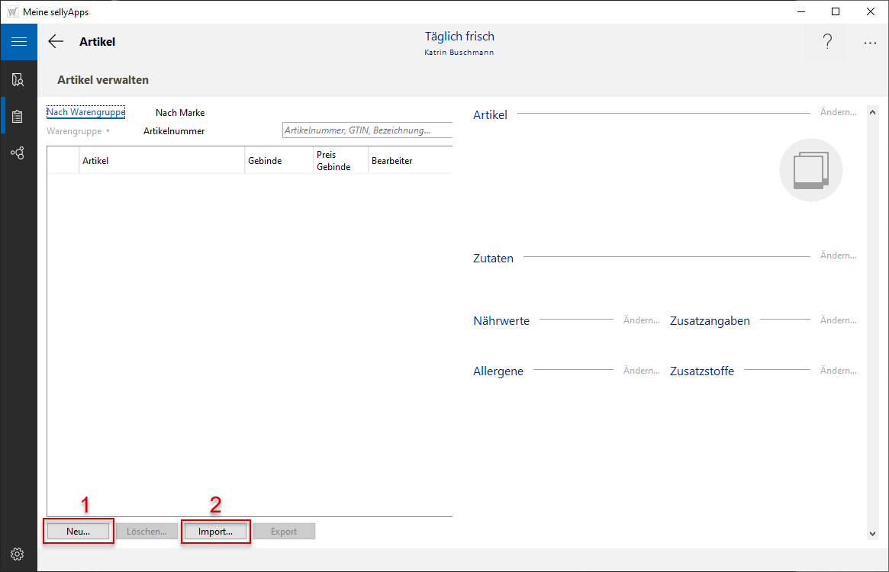Open settings via the gear icon
The width and height of the screenshot is (889, 572).
click(18, 554)
